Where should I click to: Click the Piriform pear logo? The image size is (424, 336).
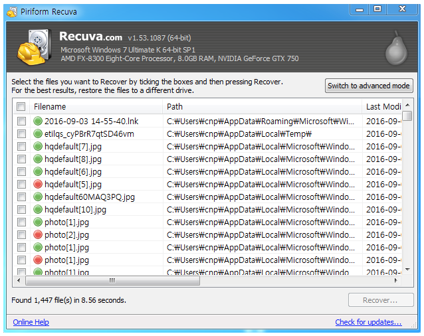[x=396, y=48]
